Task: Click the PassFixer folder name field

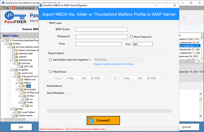Action: (119, 60)
